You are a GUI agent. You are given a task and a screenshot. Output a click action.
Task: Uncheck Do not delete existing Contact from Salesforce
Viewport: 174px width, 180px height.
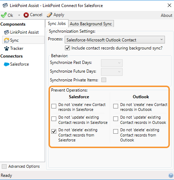coord(54,131)
